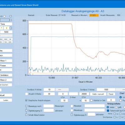Click the Motor 1 label field
The width and height of the screenshot is (125, 125).
click(x=6, y=61)
